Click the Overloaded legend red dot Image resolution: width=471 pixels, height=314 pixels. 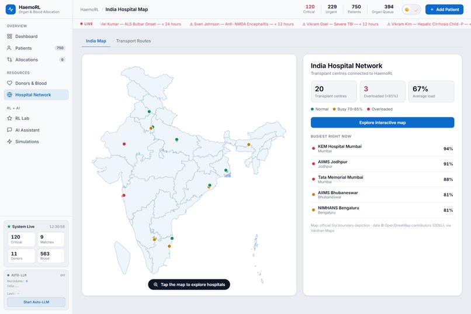(368, 109)
